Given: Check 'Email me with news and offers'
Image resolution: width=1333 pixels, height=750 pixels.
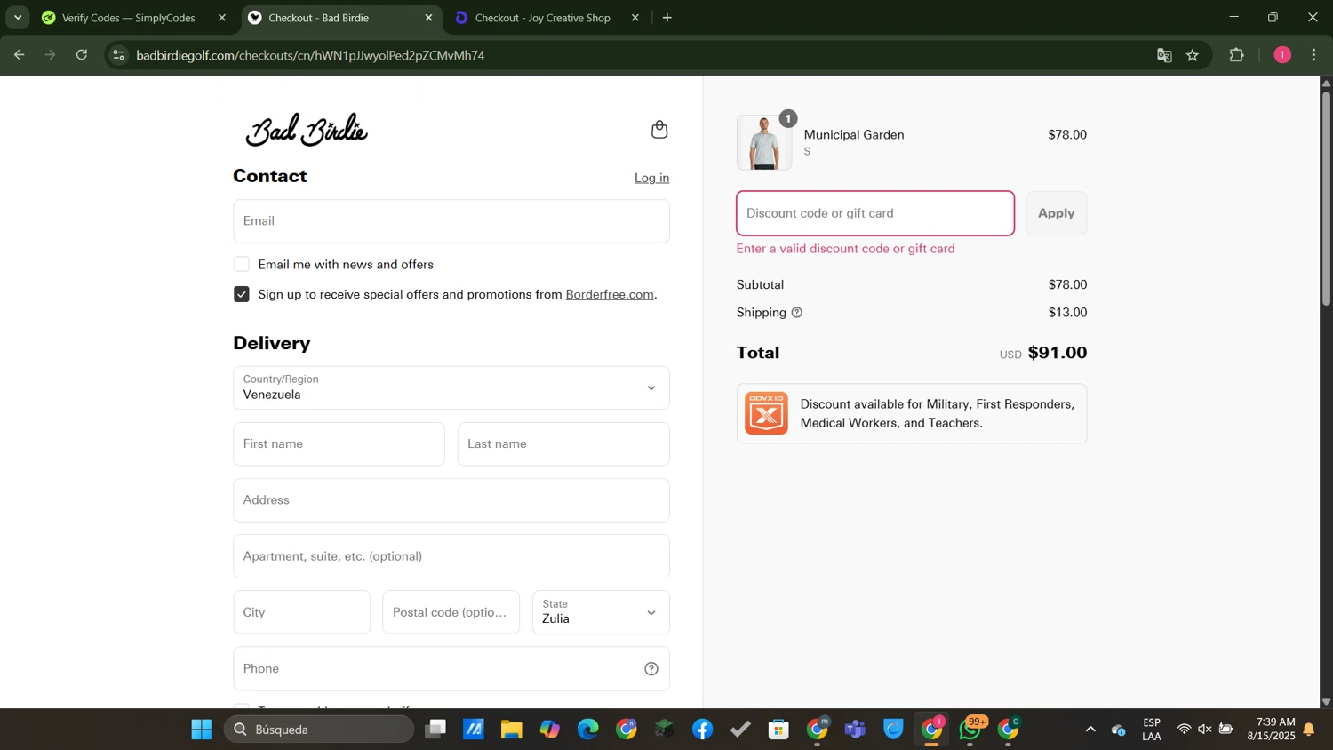Looking at the screenshot, I should (242, 265).
